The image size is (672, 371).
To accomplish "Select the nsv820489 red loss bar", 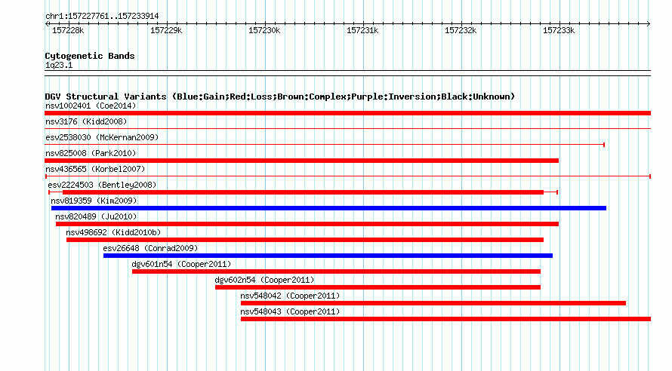I will point(307,224).
